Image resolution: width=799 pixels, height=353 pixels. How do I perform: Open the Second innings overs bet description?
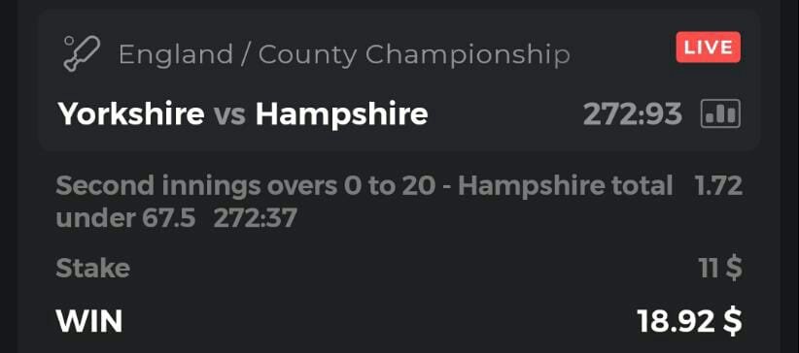point(365,202)
